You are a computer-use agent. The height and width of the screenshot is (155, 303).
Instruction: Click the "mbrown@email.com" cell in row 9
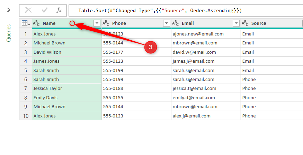click(x=206, y=107)
